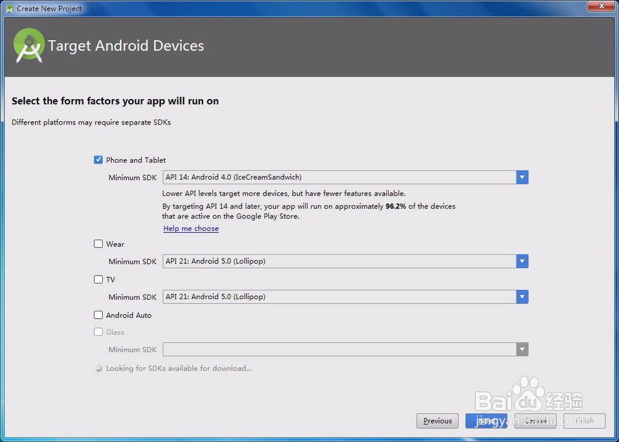Click the spinner icon next to SDK download text
619x442 pixels.
pyautogui.click(x=99, y=368)
